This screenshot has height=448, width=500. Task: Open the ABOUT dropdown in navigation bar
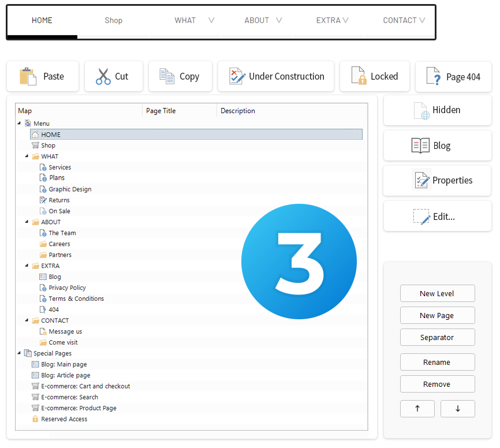[263, 20]
